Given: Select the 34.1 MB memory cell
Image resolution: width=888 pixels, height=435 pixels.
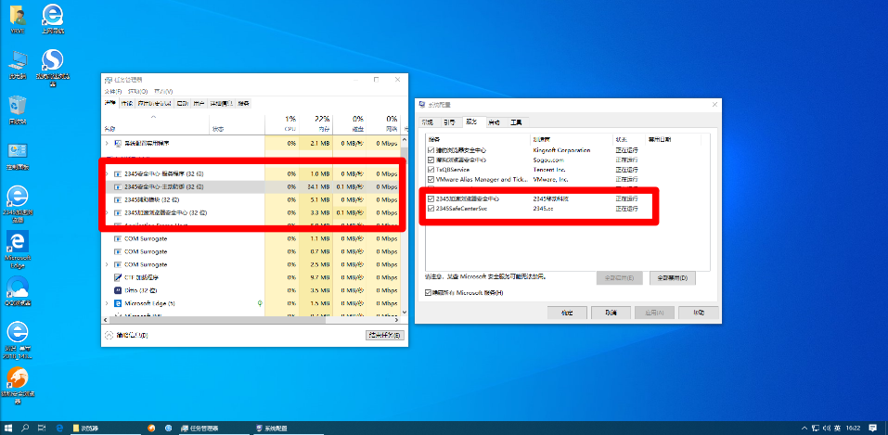Looking at the screenshot, I should pos(316,187).
